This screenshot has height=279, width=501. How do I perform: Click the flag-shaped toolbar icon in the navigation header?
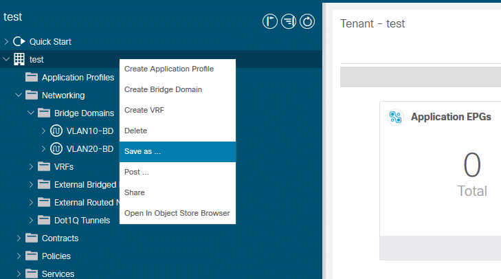[x=270, y=21]
